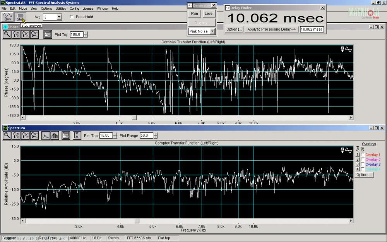Click Set button 3 for Overlay 3
The image size is (387, 242).
click(357, 165)
